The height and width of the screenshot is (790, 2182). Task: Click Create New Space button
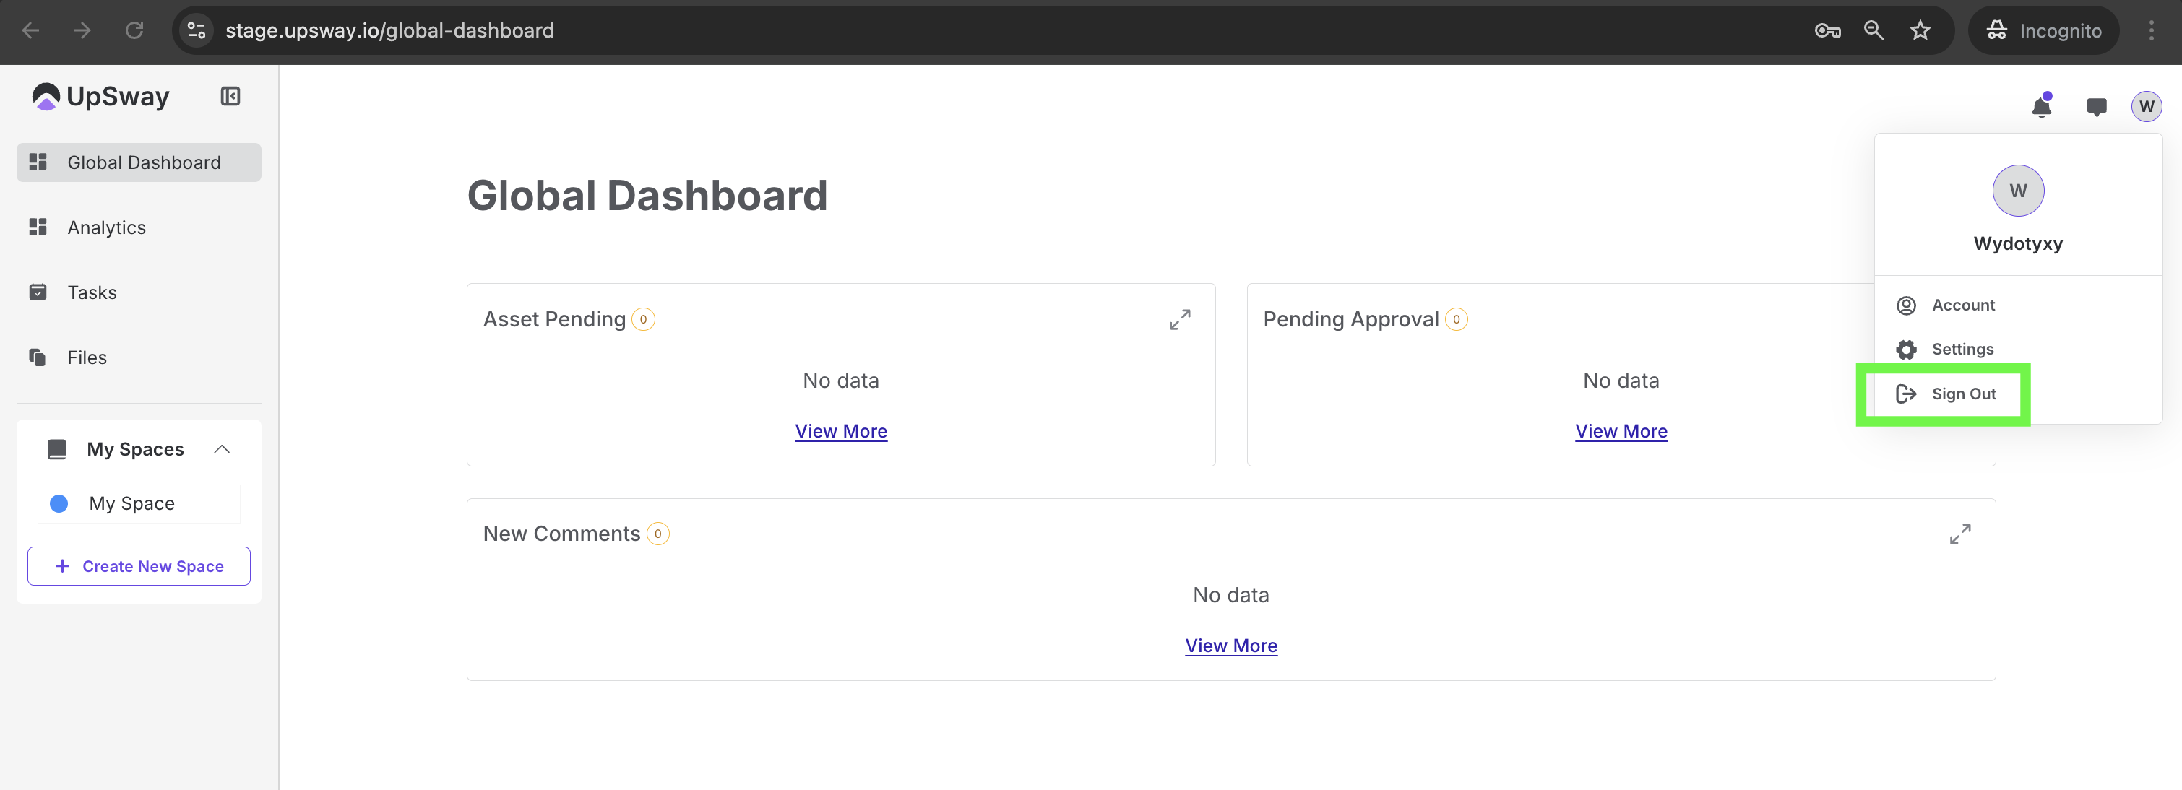click(x=139, y=566)
